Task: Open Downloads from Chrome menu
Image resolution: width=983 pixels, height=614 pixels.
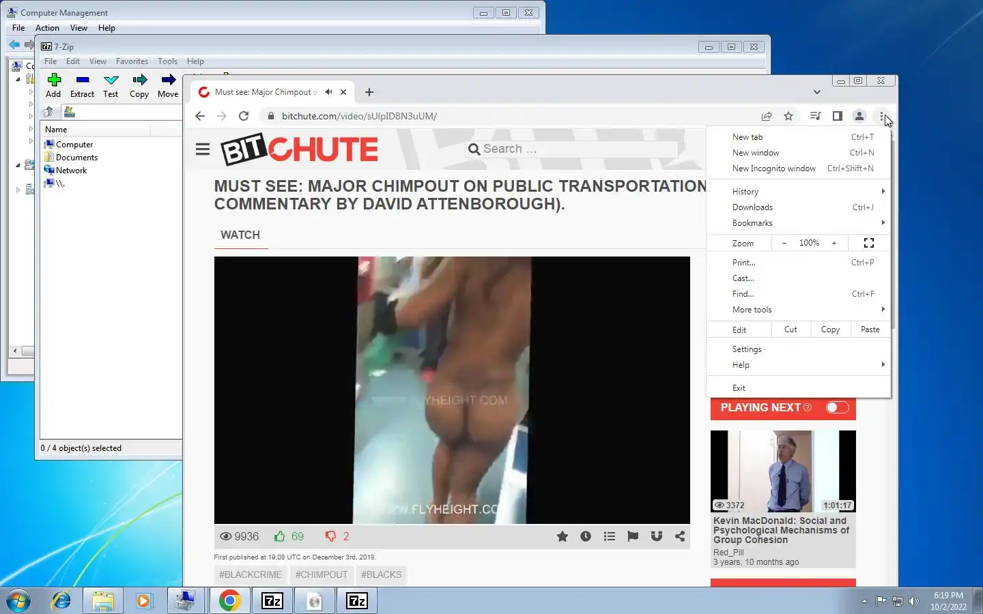Action: [799, 207]
